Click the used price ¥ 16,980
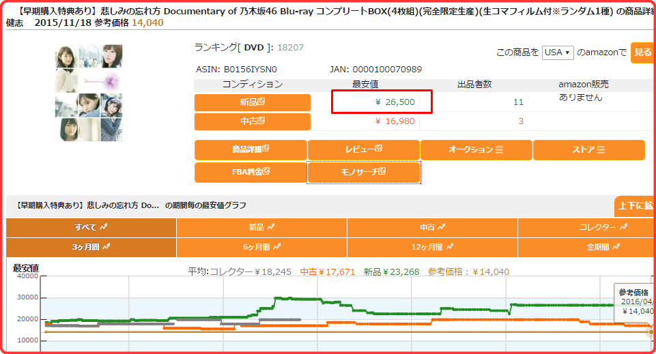Screen dimensions: 656x354 coord(395,121)
